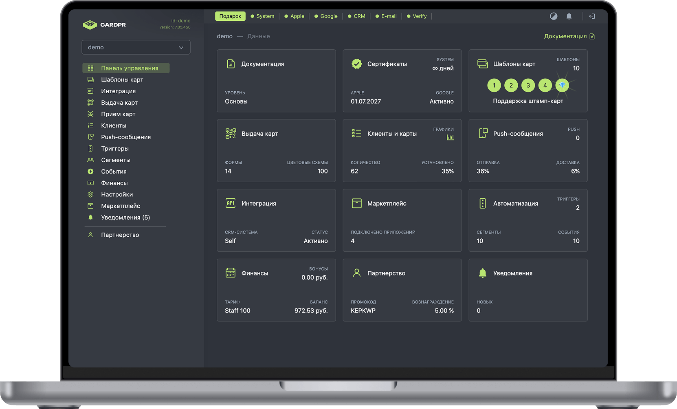This screenshot has width=677, height=409.
Task: Click the Выдача карт card QR icon
Action: coord(231,134)
